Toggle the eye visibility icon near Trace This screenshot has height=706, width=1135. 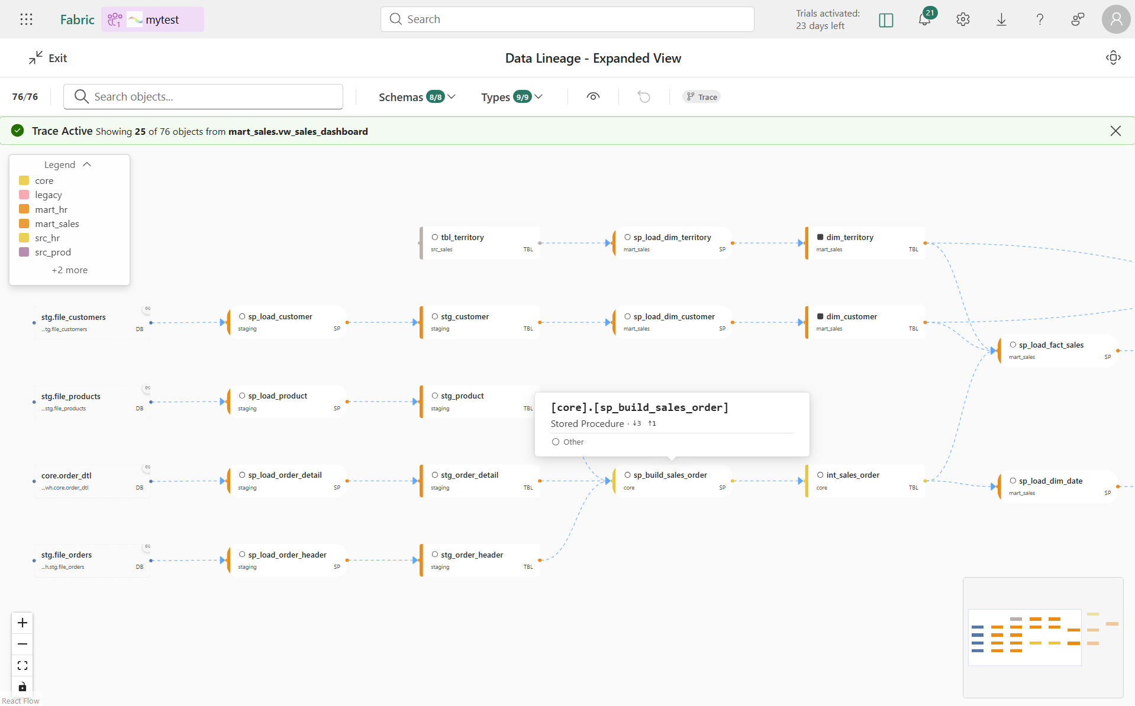pyautogui.click(x=594, y=96)
